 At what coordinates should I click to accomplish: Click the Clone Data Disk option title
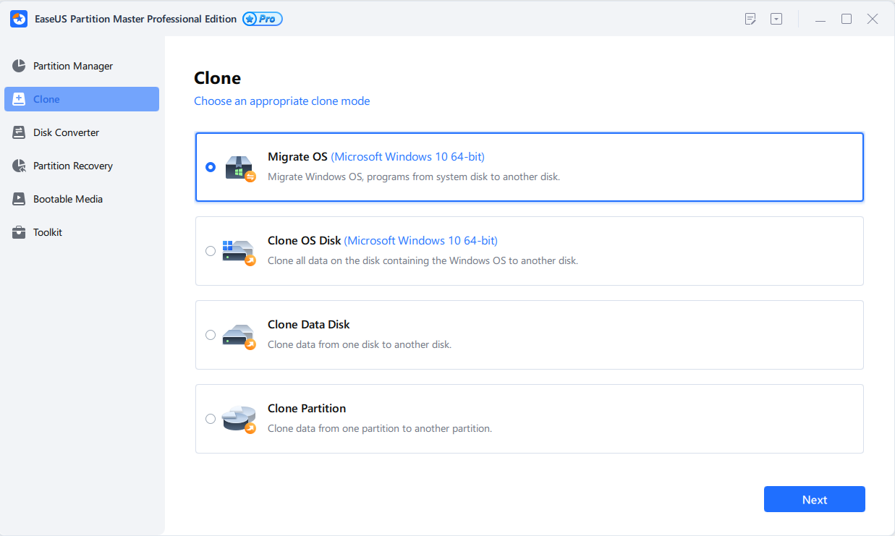point(309,325)
